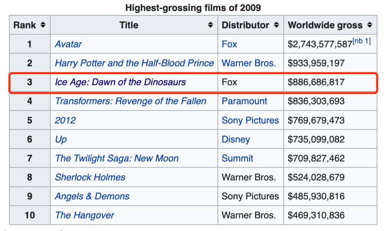The height and width of the screenshot is (231, 385).
Task: Sort by Worldwide gross column arrows
Action: coord(369,26)
